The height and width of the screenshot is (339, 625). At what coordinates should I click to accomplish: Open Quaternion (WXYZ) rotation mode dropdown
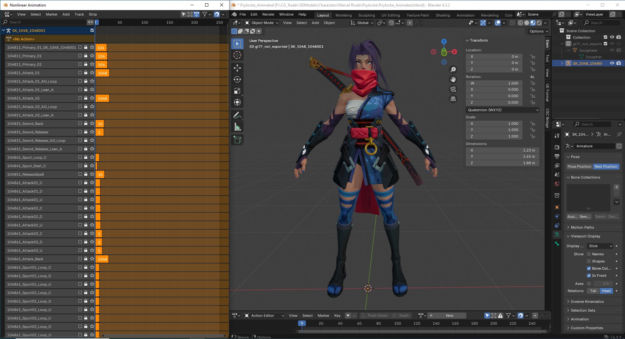coord(503,110)
